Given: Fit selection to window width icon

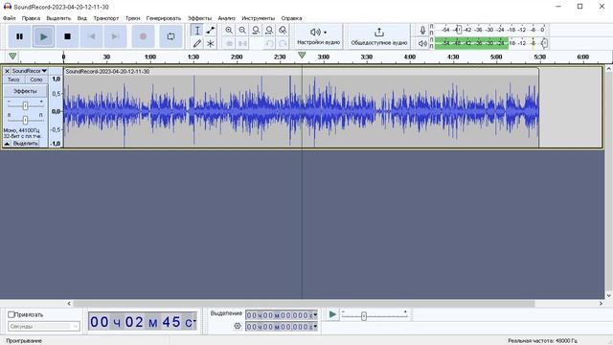Looking at the screenshot, I should tap(256, 30).
